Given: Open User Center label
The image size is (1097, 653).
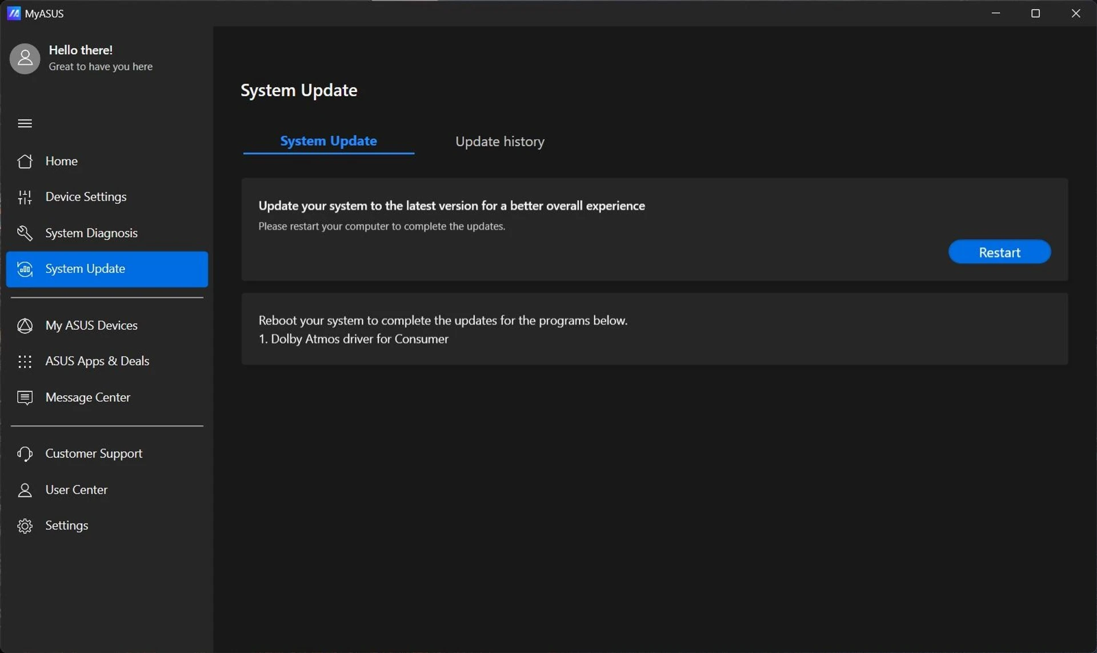Looking at the screenshot, I should click(x=76, y=490).
